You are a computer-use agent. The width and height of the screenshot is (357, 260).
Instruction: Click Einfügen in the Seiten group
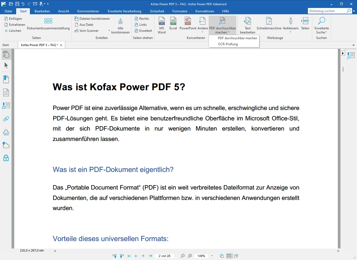tap(13, 19)
